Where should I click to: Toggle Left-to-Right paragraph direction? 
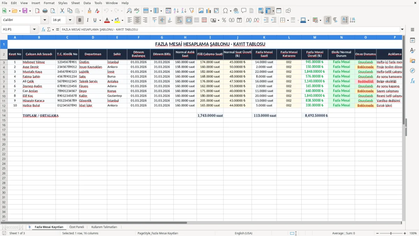click(x=328, y=20)
